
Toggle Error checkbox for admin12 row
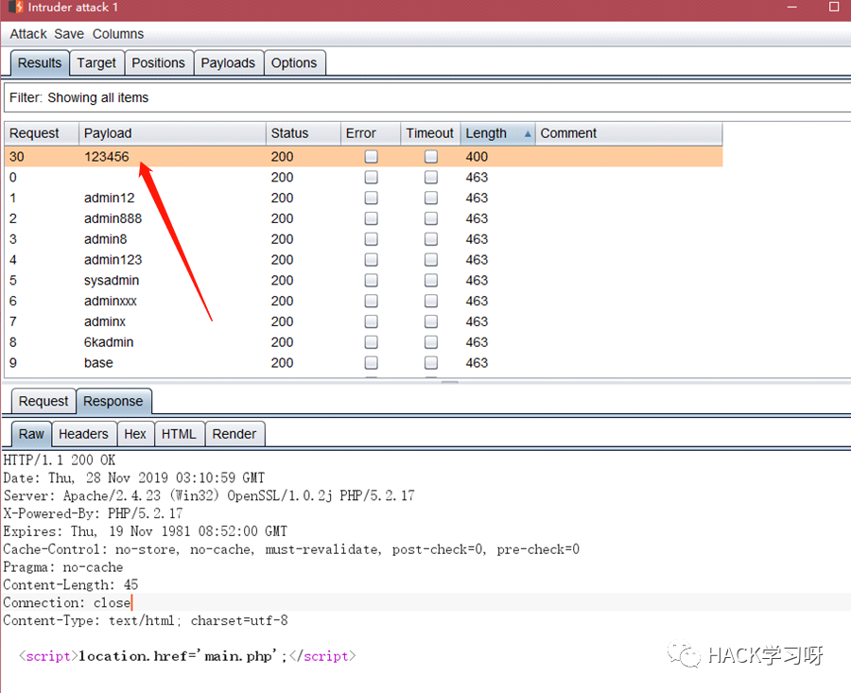pos(372,199)
